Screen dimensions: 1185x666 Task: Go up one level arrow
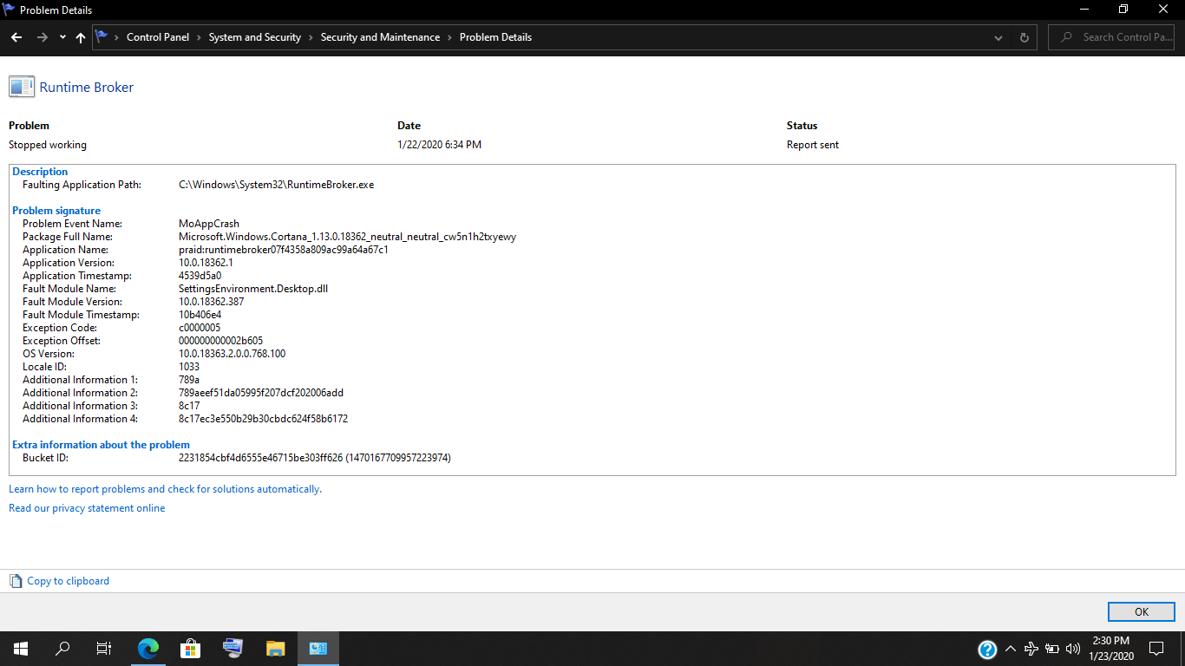pyautogui.click(x=81, y=37)
